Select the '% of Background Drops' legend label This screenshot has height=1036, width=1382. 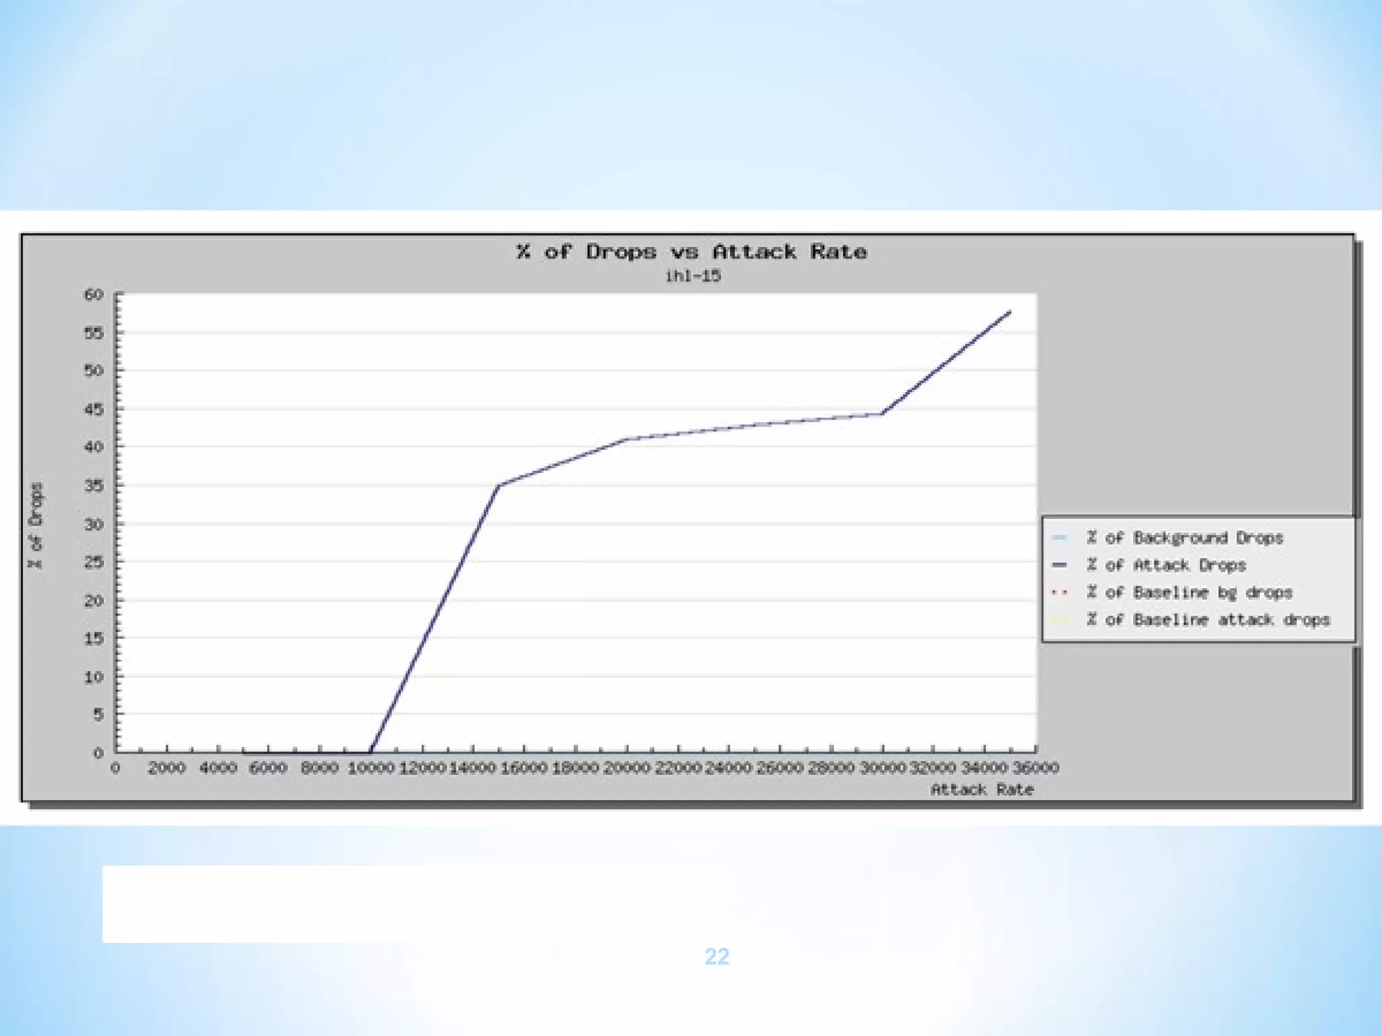[x=1184, y=538]
